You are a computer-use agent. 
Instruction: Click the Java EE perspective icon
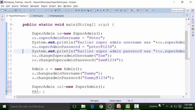pyautogui.click(x=193, y=10)
